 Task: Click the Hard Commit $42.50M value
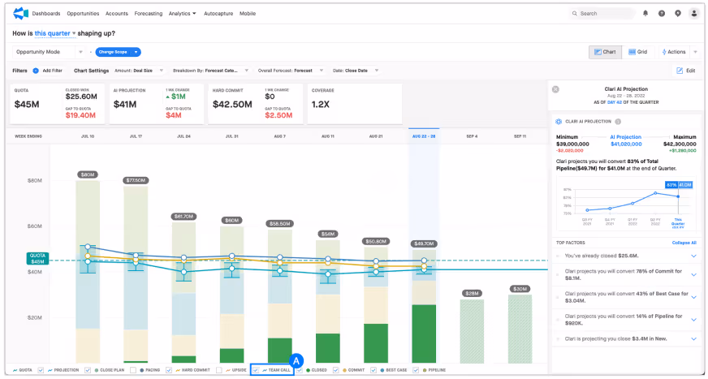(x=232, y=105)
